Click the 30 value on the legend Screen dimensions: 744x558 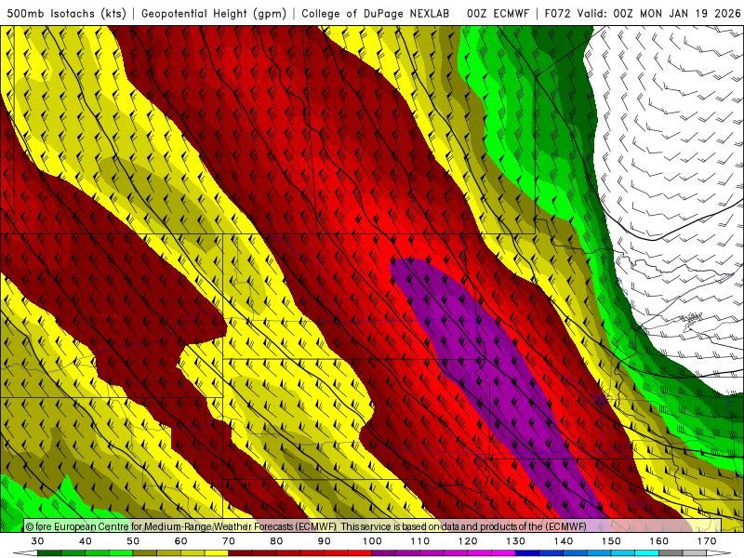click(x=37, y=541)
